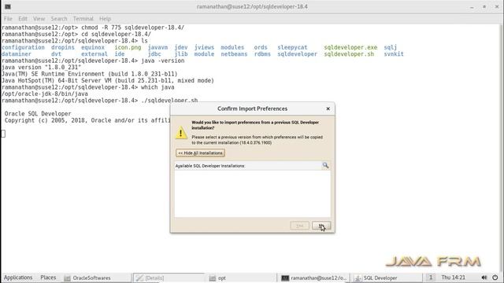Screen dimensions: 504x283
Task: Open the Applications menu in the taskbar
Action: 18,277
